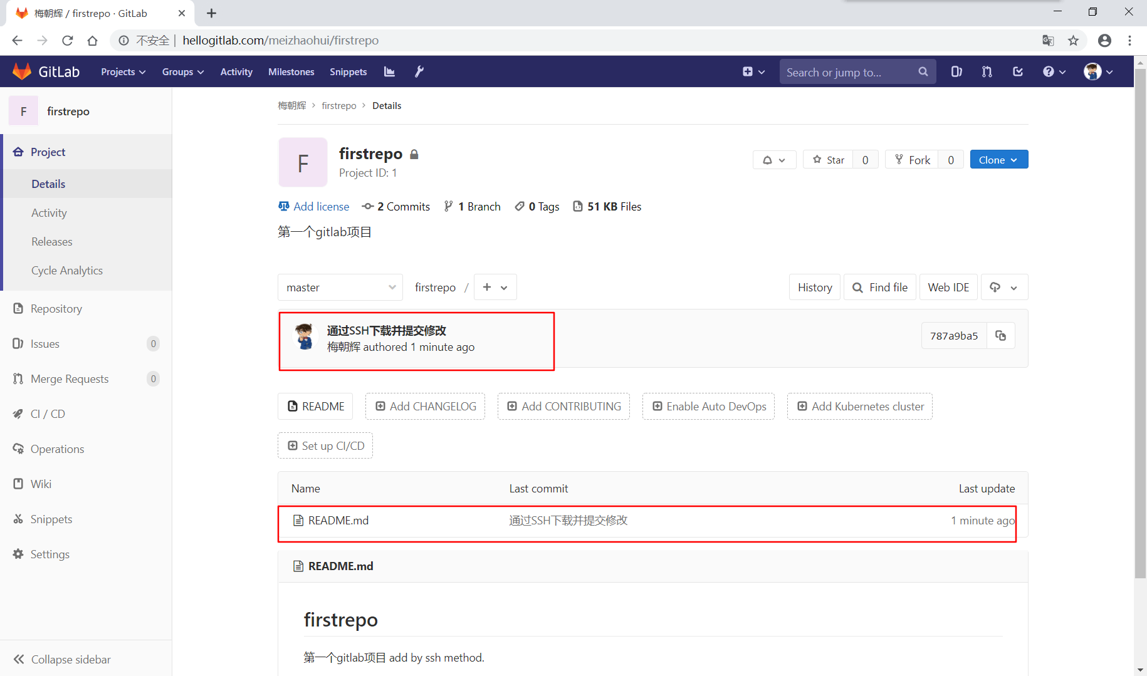Screen dimensions: 1147x676
Task: Open the History button
Action: [815, 287]
